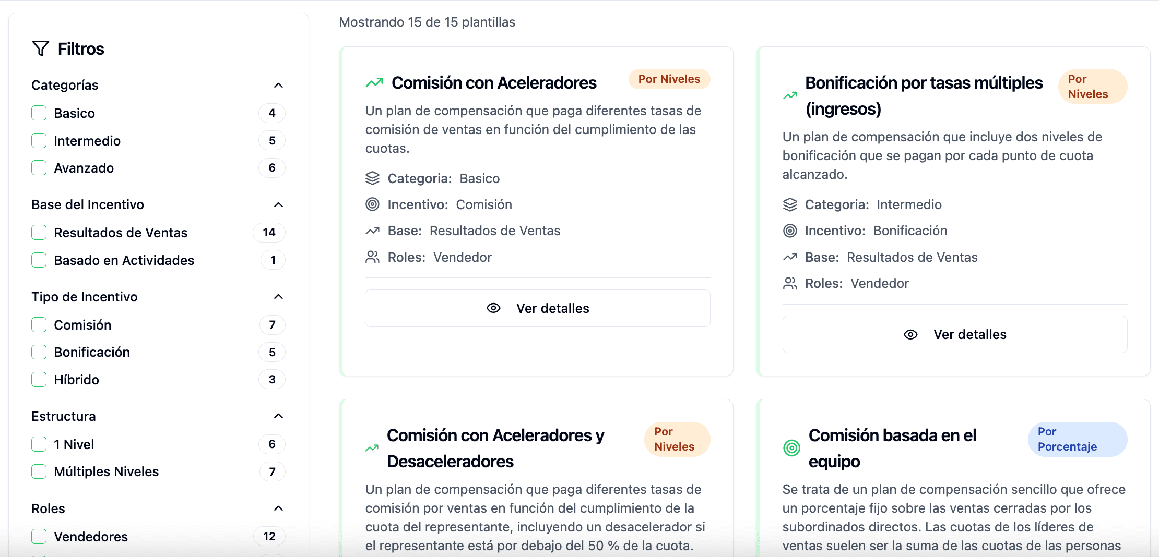The image size is (1159, 557).
Task: Click the Estructura section label
Action: point(64,416)
